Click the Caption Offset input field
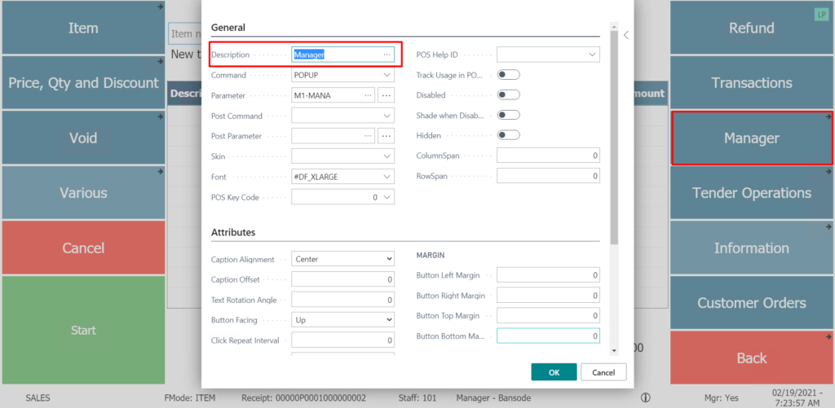Screen dimensions: 835x408 (x=343, y=279)
